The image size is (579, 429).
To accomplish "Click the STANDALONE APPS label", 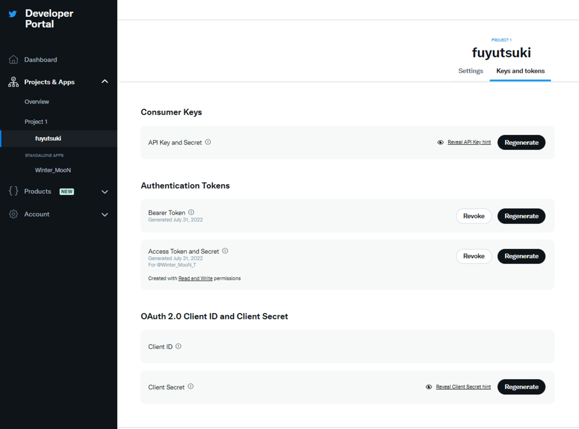I will click(44, 156).
